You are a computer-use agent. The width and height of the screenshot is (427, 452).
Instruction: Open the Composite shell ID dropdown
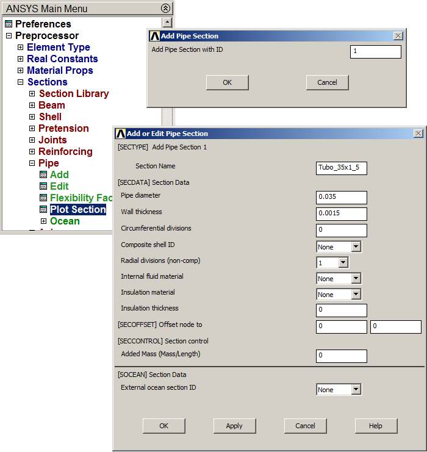(356, 247)
